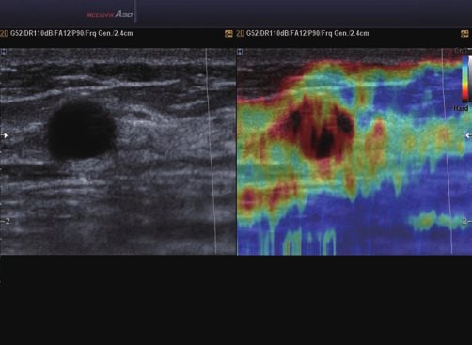
Task: Click the orange icon above the B-mode pane
Action: click(228, 34)
